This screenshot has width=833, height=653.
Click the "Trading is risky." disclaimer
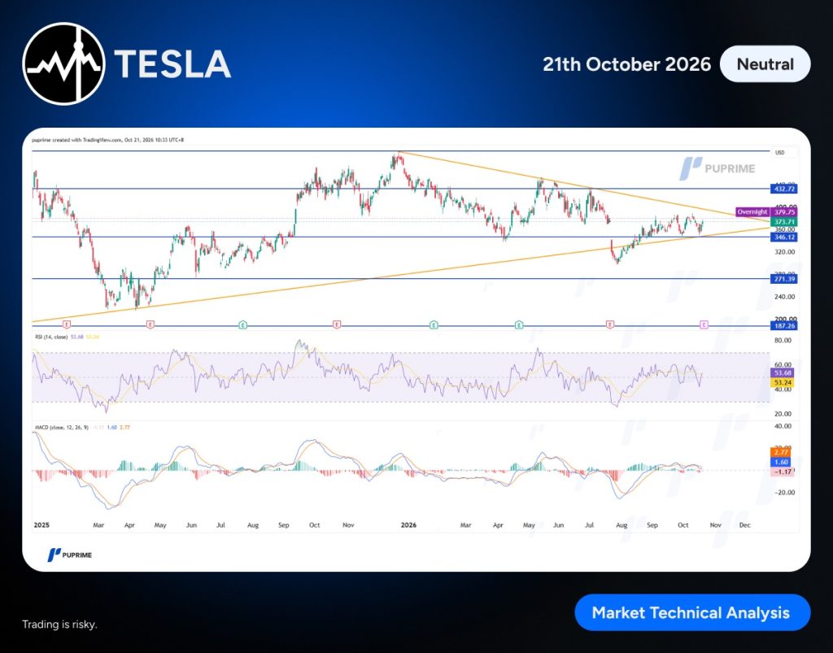(x=59, y=625)
